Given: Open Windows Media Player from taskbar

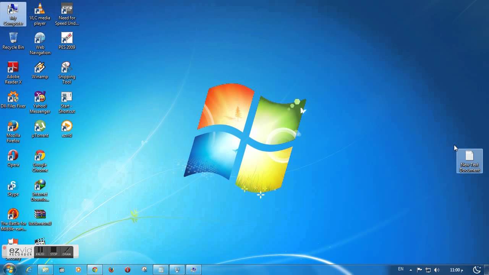Looking at the screenshot, I should point(78,270).
